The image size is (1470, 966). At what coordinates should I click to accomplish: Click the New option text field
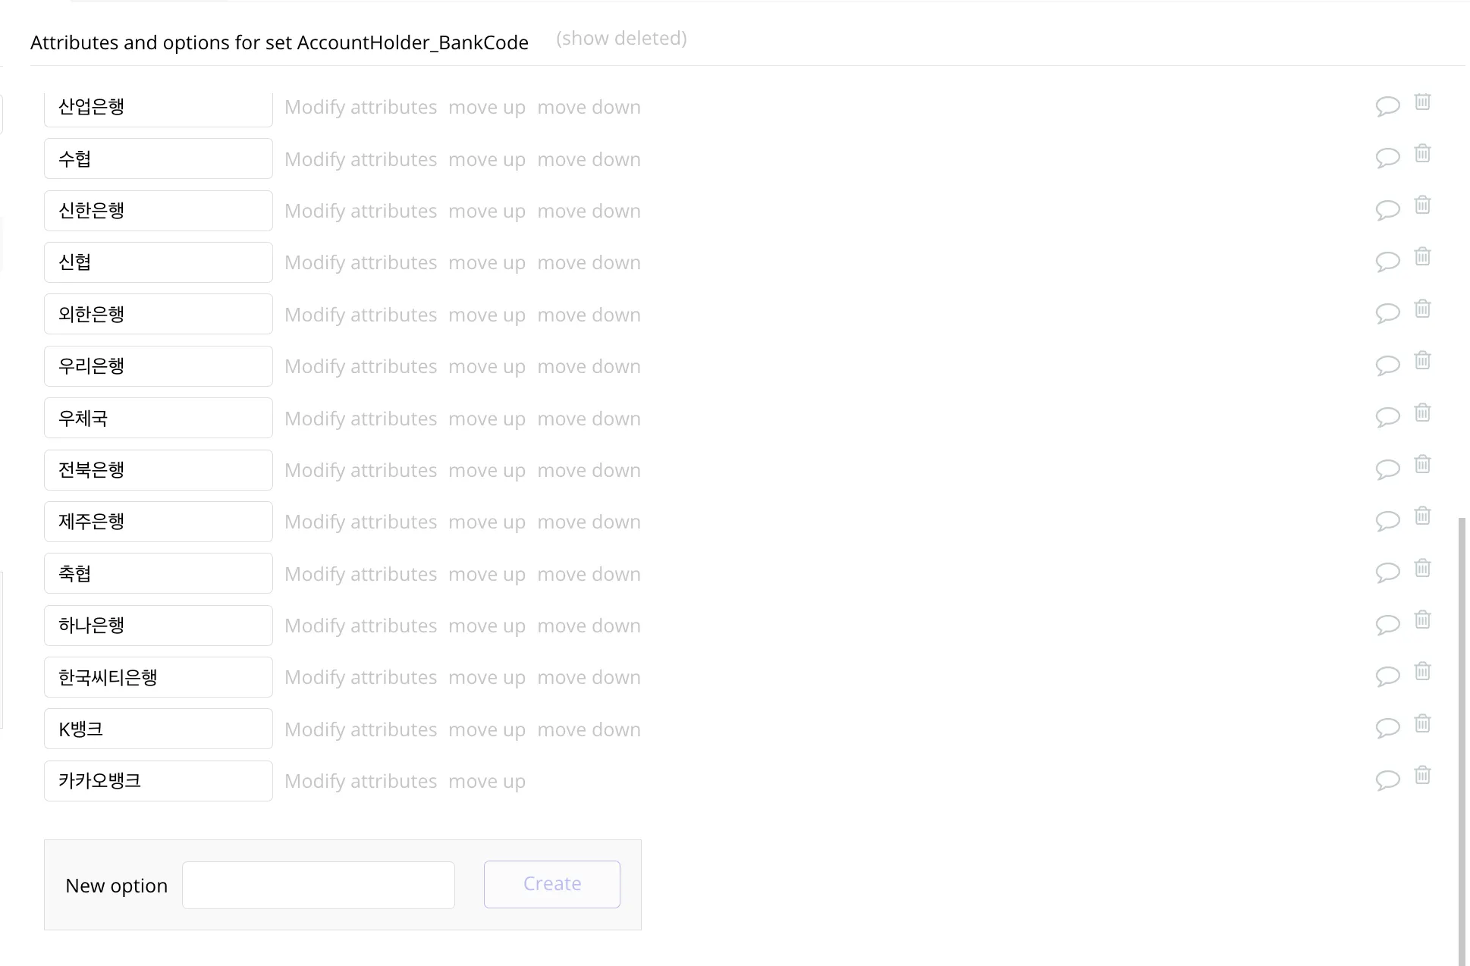[x=319, y=885]
